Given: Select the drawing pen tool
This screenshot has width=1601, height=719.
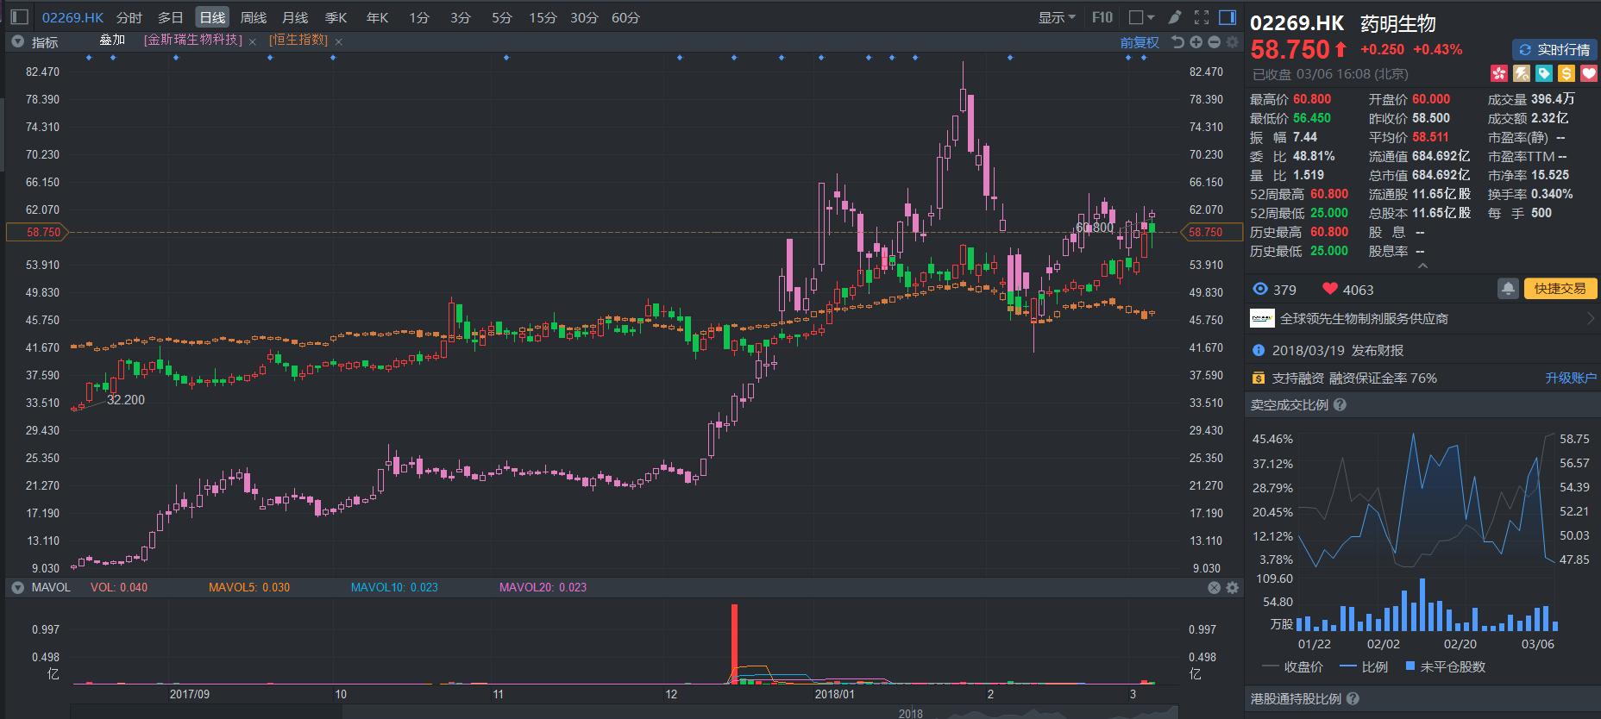Looking at the screenshot, I should pos(1174,17).
